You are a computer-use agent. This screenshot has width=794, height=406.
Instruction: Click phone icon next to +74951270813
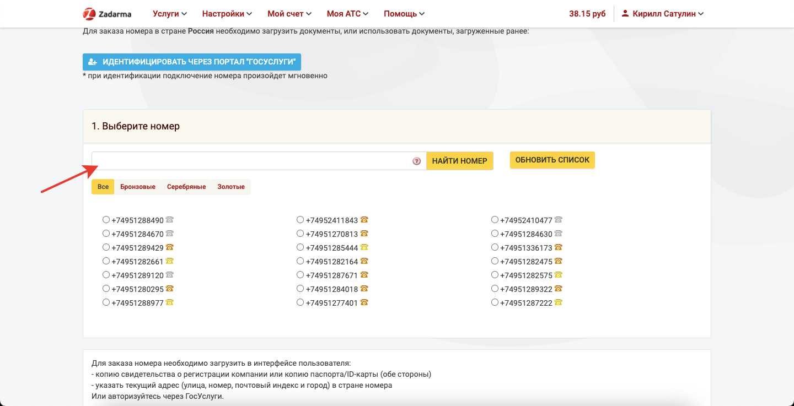point(364,234)
